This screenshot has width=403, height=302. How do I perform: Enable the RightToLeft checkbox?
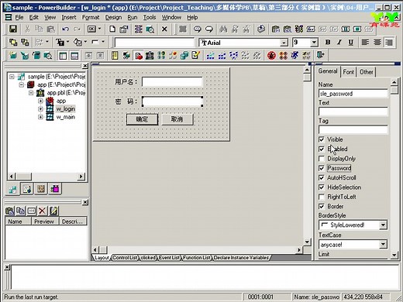click(322, 197)
